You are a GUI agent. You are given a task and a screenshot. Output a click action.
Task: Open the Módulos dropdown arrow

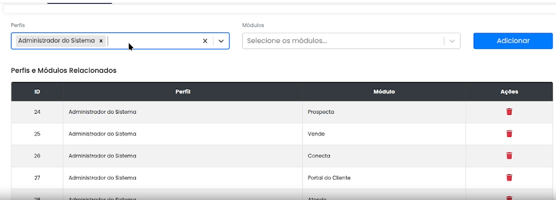tap(452, 41)
